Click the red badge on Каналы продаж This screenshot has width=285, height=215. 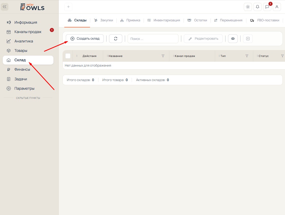52,30
